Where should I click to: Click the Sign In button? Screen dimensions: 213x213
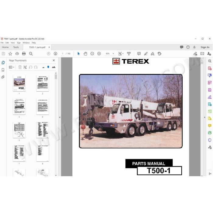coord(205,47)
